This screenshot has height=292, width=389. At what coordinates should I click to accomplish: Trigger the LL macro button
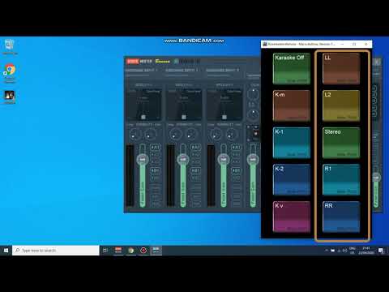(341, 69)
